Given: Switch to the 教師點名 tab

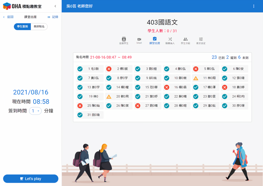Looking at the screenshot, I should pyautogui.click(x=39, y=27).
